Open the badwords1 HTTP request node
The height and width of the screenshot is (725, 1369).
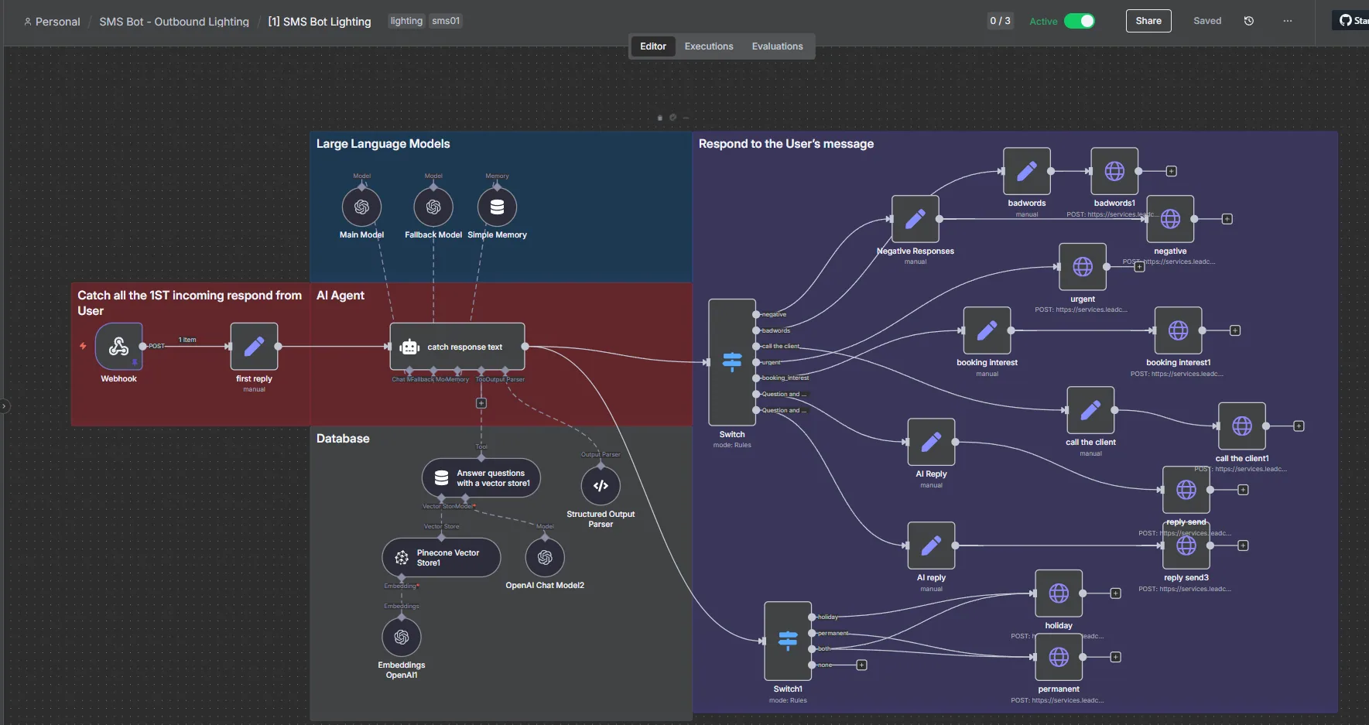pyautogui.click(x=1114, y=171)
